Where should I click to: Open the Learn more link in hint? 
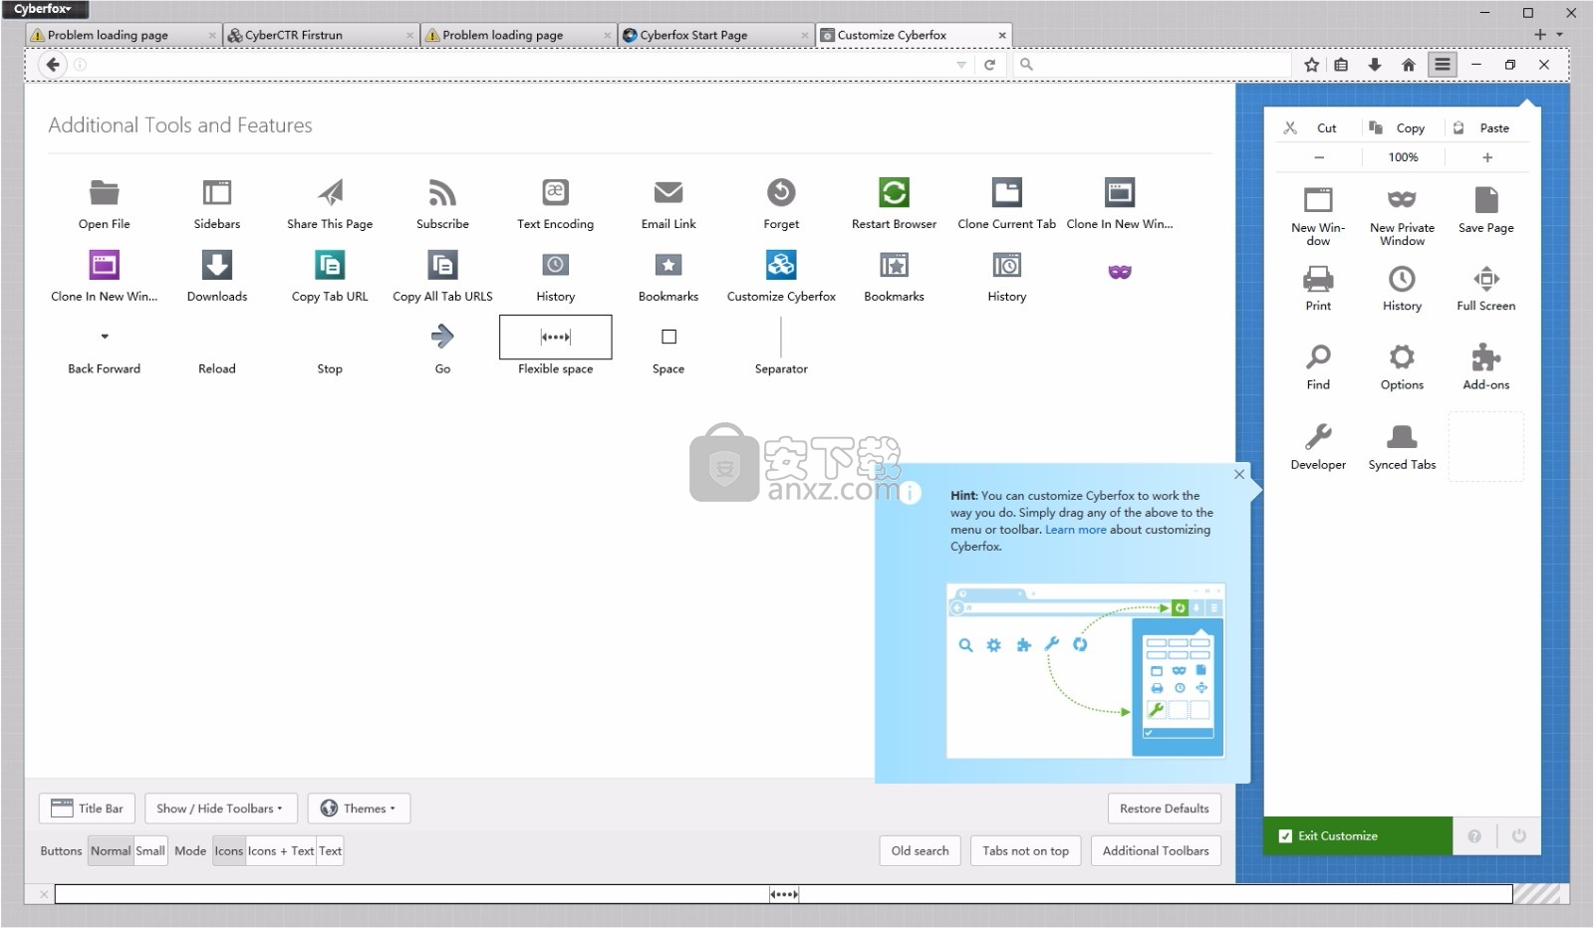(1075, 530)
